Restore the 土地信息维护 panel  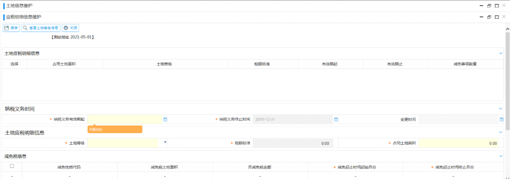click(490, 6)
